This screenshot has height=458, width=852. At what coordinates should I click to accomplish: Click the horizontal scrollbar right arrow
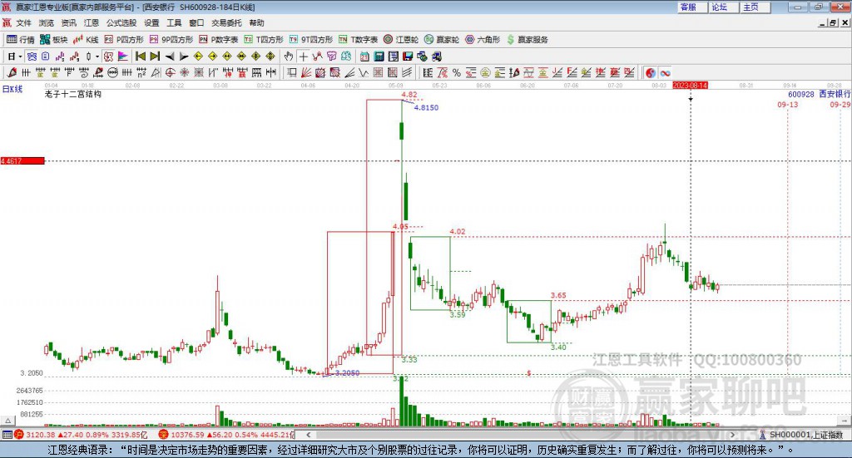(732, 435)
